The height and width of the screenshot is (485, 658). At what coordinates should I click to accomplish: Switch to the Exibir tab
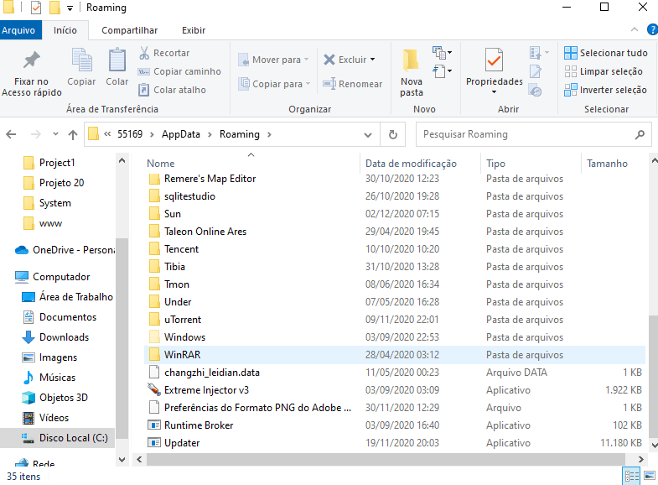(x=194, y=30)
